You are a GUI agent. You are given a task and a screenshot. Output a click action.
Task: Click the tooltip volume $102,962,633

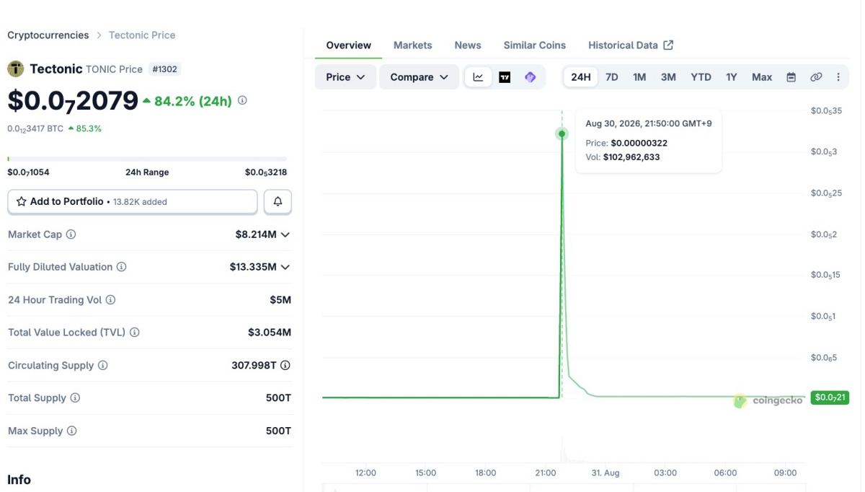click(631, 157)
